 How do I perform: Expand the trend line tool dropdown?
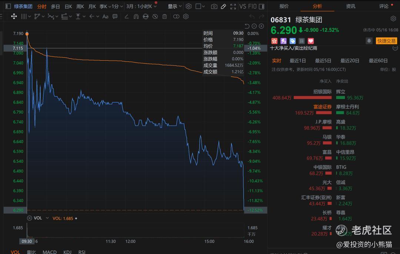[x=43, y=17]
